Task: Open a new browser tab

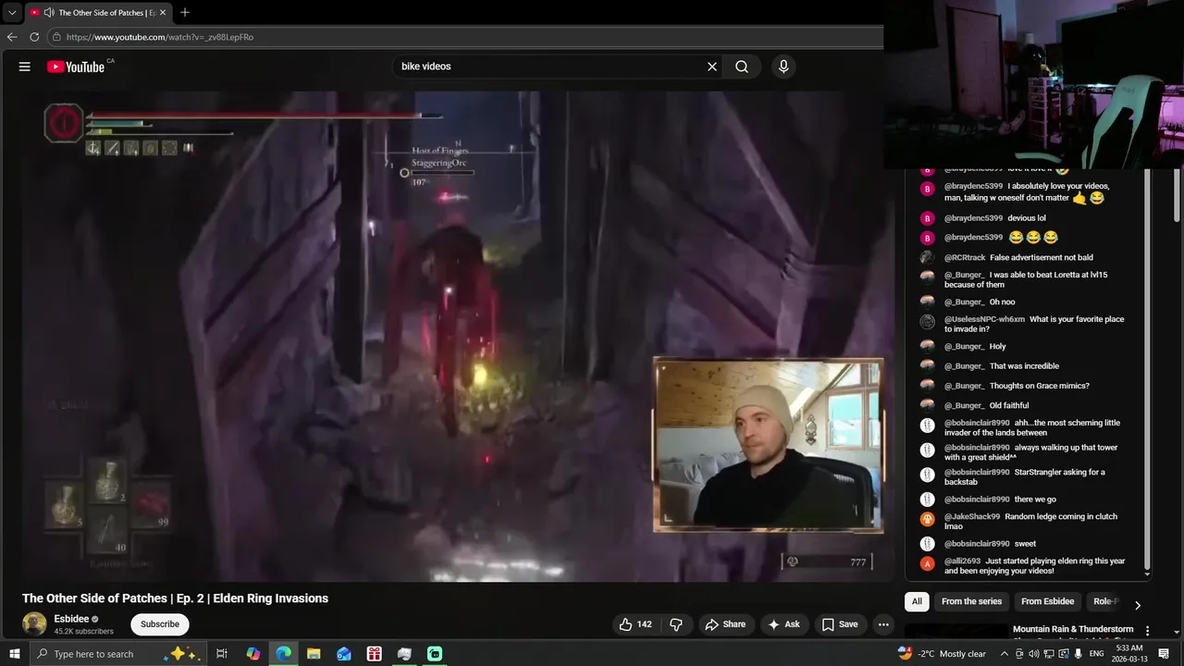Action: click(x=185, y=12)
